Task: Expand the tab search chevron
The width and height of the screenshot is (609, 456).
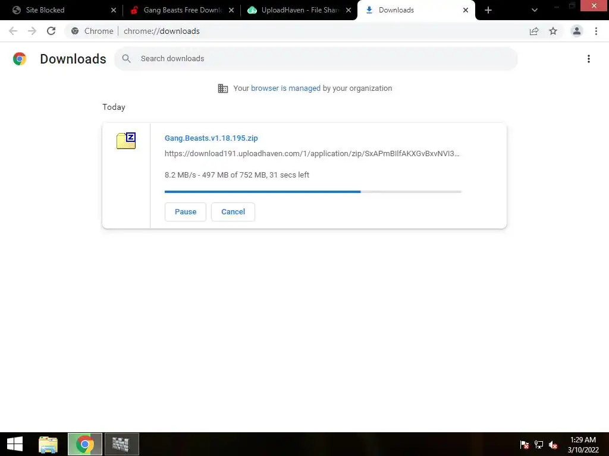Action: [x=535, y=10]
